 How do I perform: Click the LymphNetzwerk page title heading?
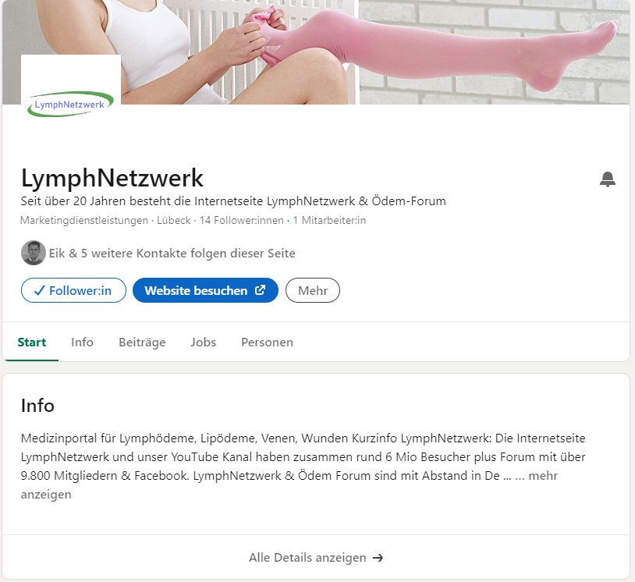(112, 178)
